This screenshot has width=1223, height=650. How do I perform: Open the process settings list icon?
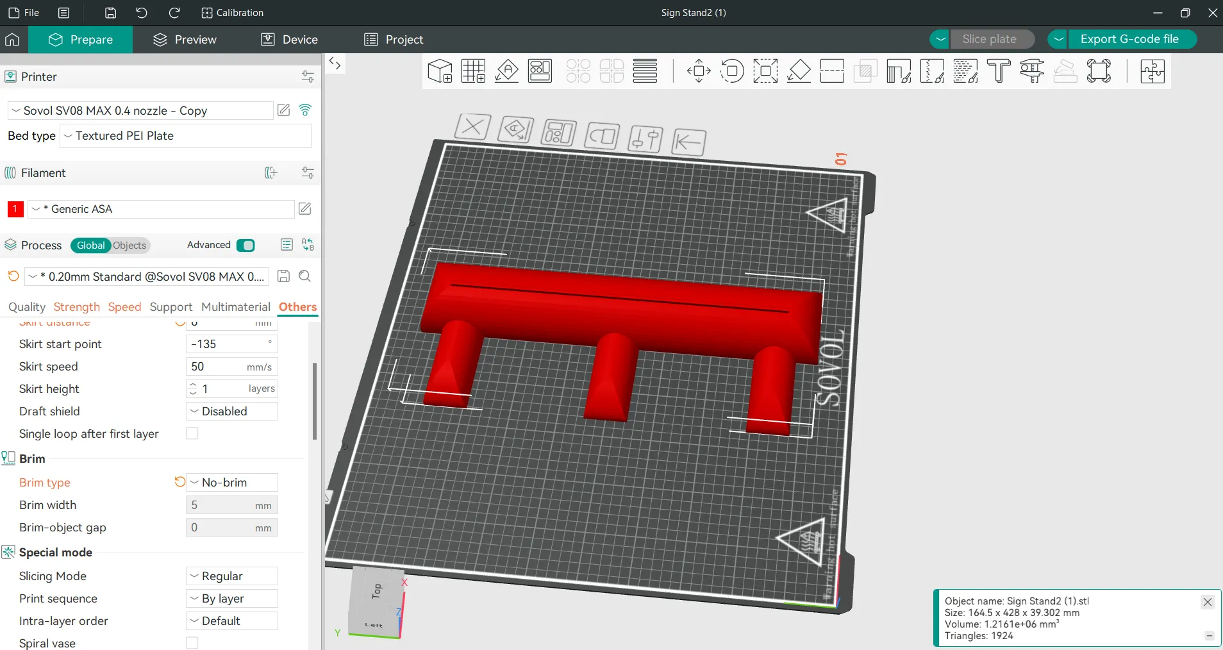click(x=287, y=245)
